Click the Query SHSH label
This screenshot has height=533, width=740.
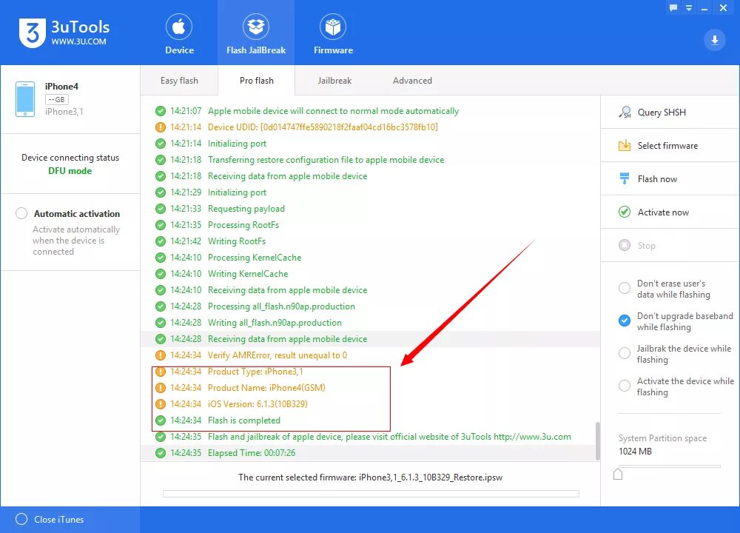pos(662,113)
